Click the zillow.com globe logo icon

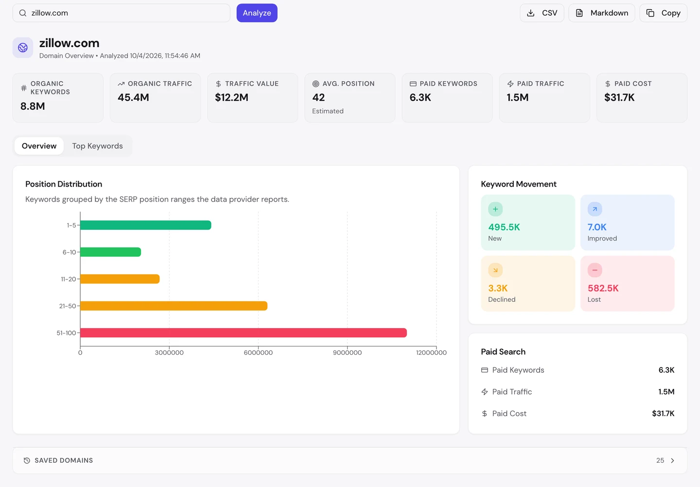pyautogui.click(x=23, y=48)
